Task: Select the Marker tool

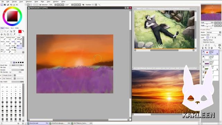Action: pyautogui.click(x=3, y=43)
